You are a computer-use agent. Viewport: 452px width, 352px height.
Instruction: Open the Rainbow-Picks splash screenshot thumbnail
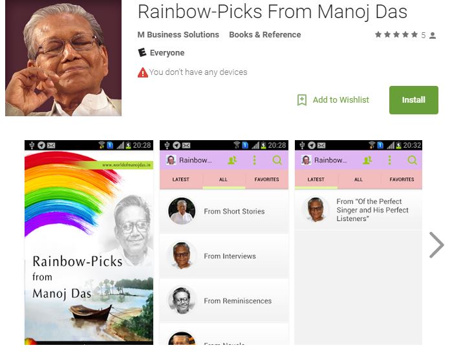tap(89, 242)
